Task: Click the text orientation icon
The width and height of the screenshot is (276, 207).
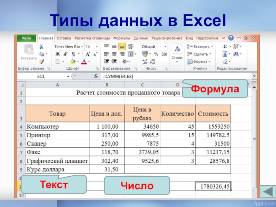Action: click(x=125, y=61)
